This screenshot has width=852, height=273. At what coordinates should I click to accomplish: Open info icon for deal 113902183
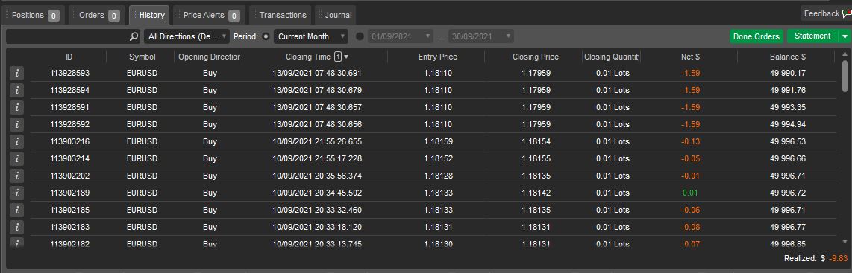click(17, 227)
